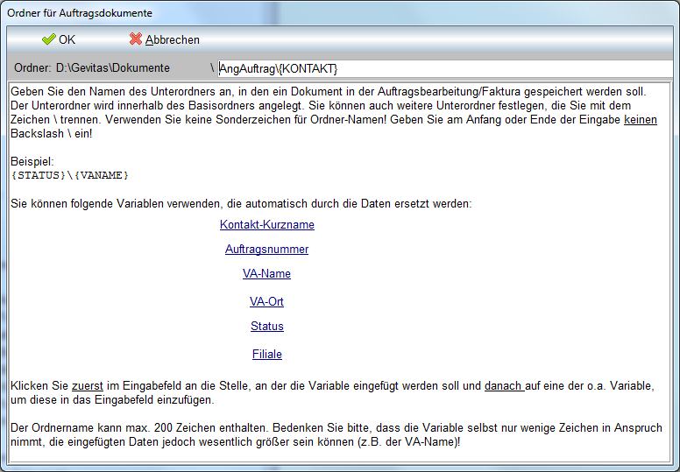Click the underlined word keinen

(641, 120)
